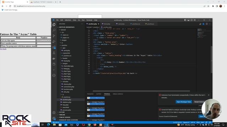Click the Explorer panel ellipsis actions button

click(82, 24)
